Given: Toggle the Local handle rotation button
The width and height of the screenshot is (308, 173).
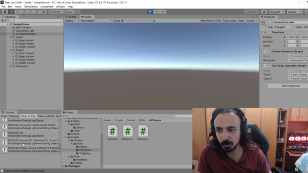Looking at the screenshot, I should tap(68, 12).
